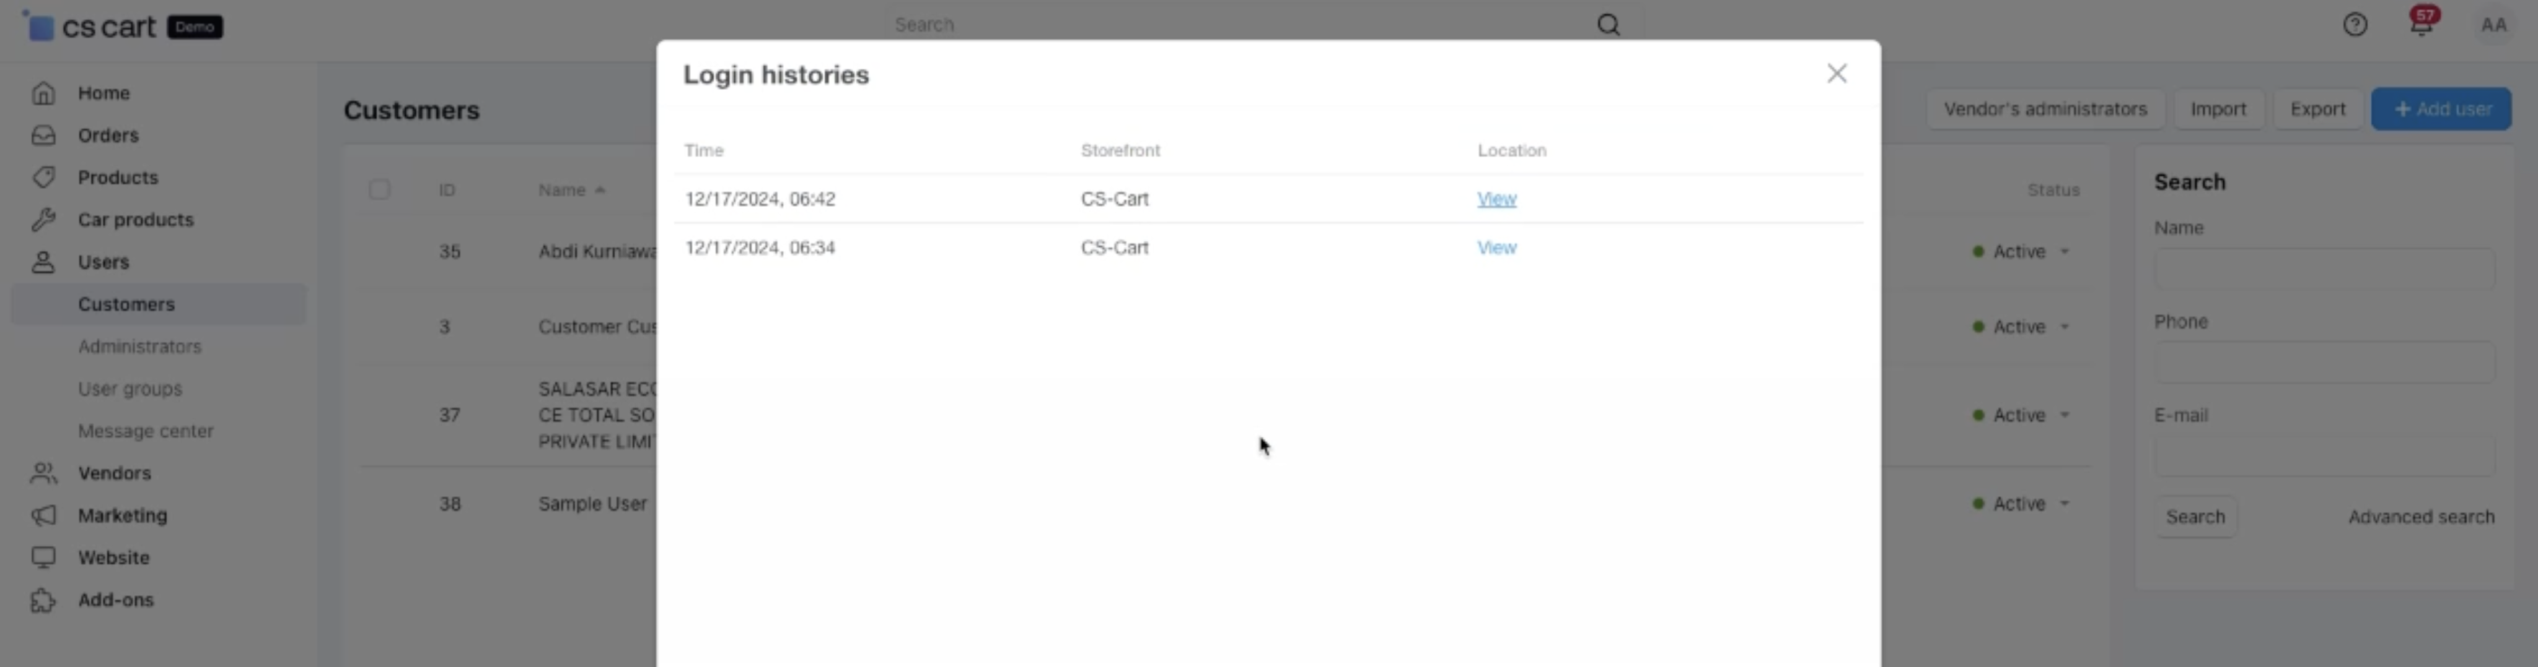Open status dropdown for customer ID 37
2538x667 pixels.
coord(2064,415)
